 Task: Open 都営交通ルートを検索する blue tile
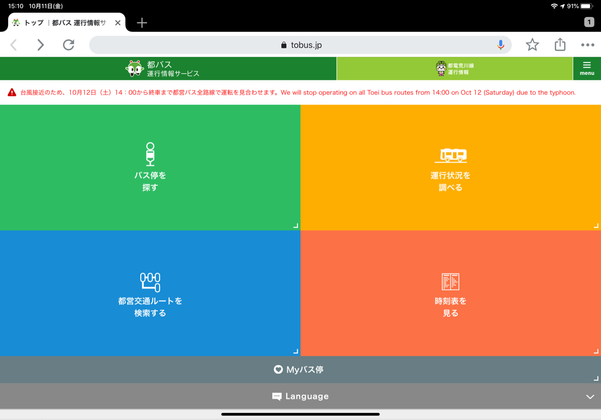150,293
